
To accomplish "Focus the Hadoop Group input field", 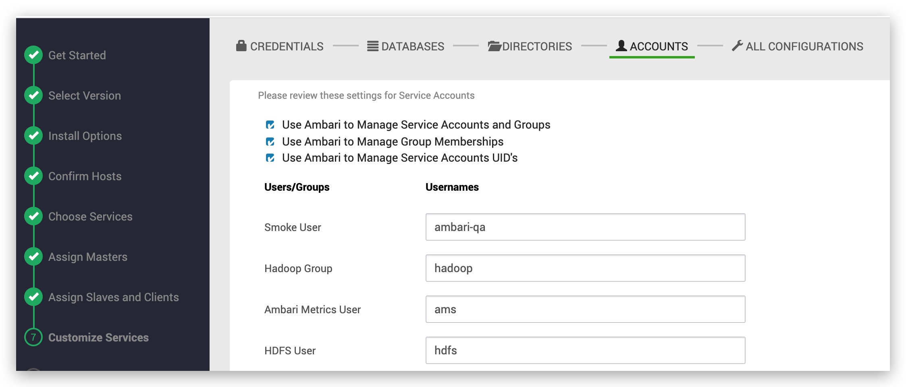I will click(585, 268).
